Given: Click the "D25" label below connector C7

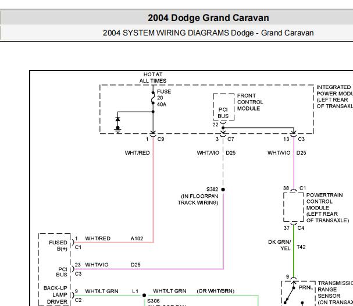Looking at the screenshot, I should (231, 153).
